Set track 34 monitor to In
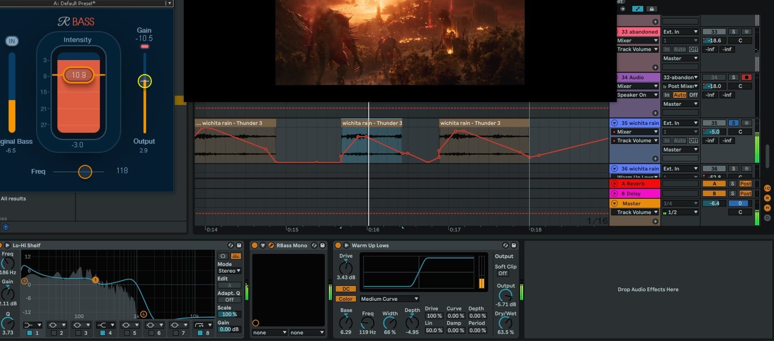This screenshot has height=341, width=774. pyautogui.click(x=667, y=95)
